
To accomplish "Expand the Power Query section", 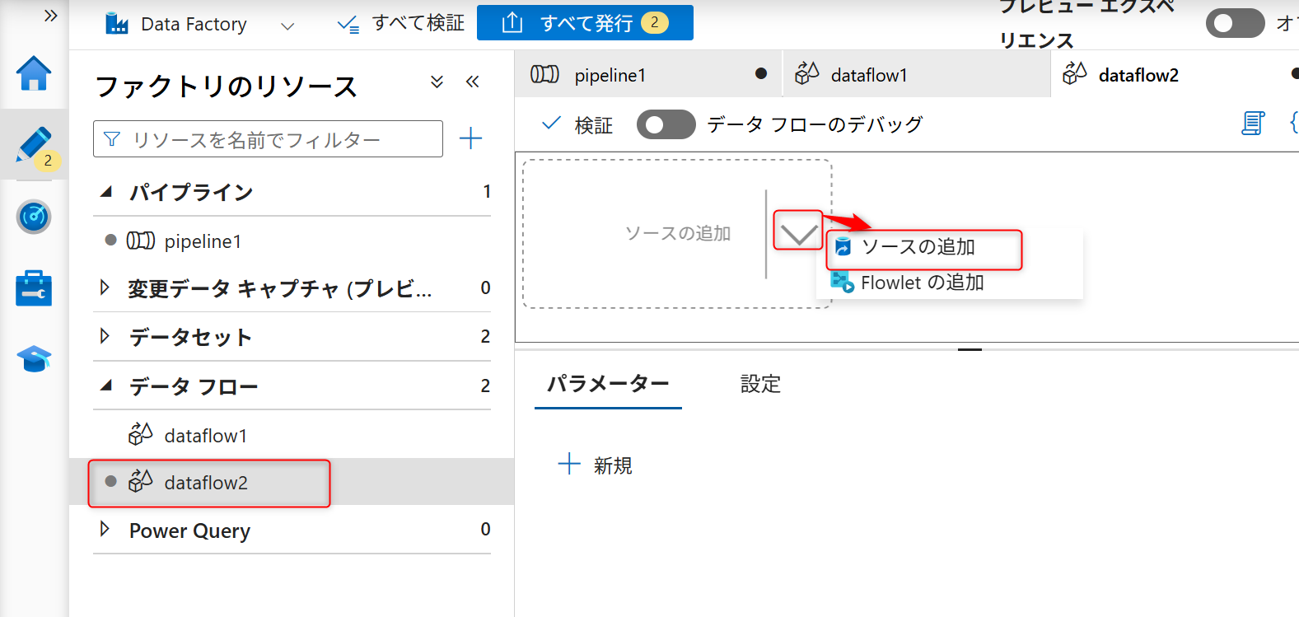I will click(x=105, y=529).
